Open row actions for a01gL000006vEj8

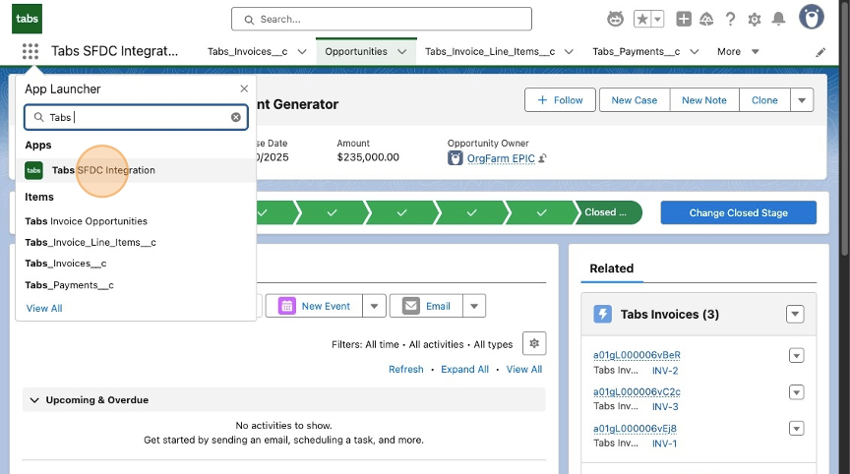[796, 429]
